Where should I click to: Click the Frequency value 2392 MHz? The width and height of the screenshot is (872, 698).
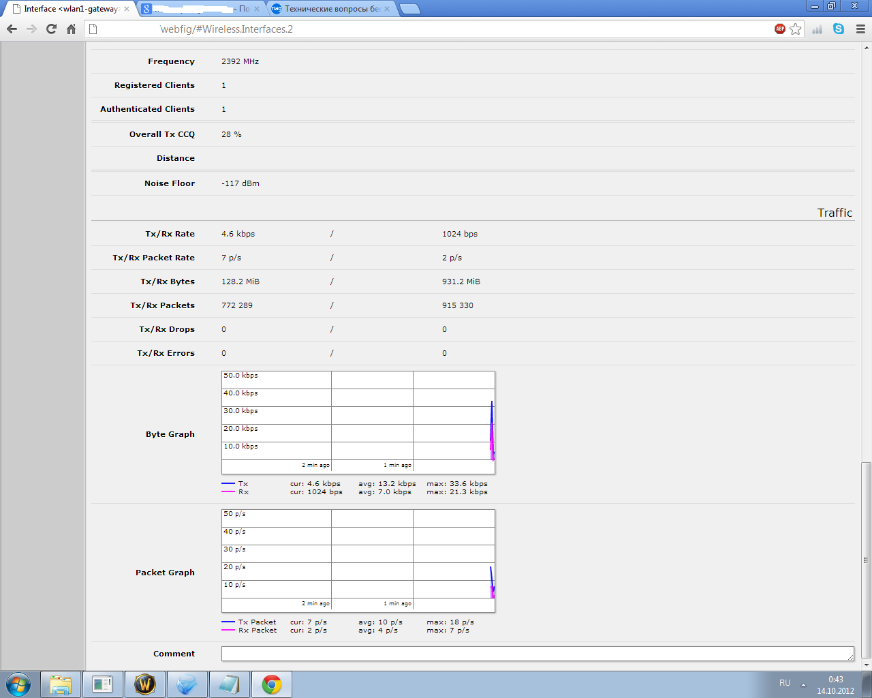[x=240, y=61]
